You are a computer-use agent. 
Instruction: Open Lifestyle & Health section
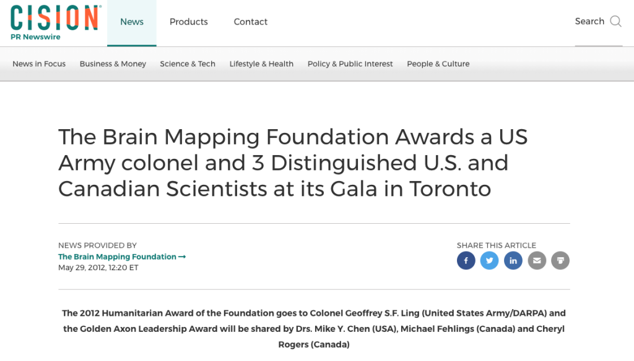(262, 64)
